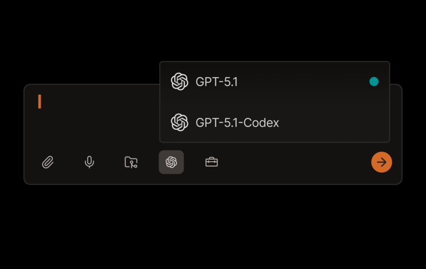
Task: Choose GPT-5.1-Codex from the model list
Action: pos(275,123)
